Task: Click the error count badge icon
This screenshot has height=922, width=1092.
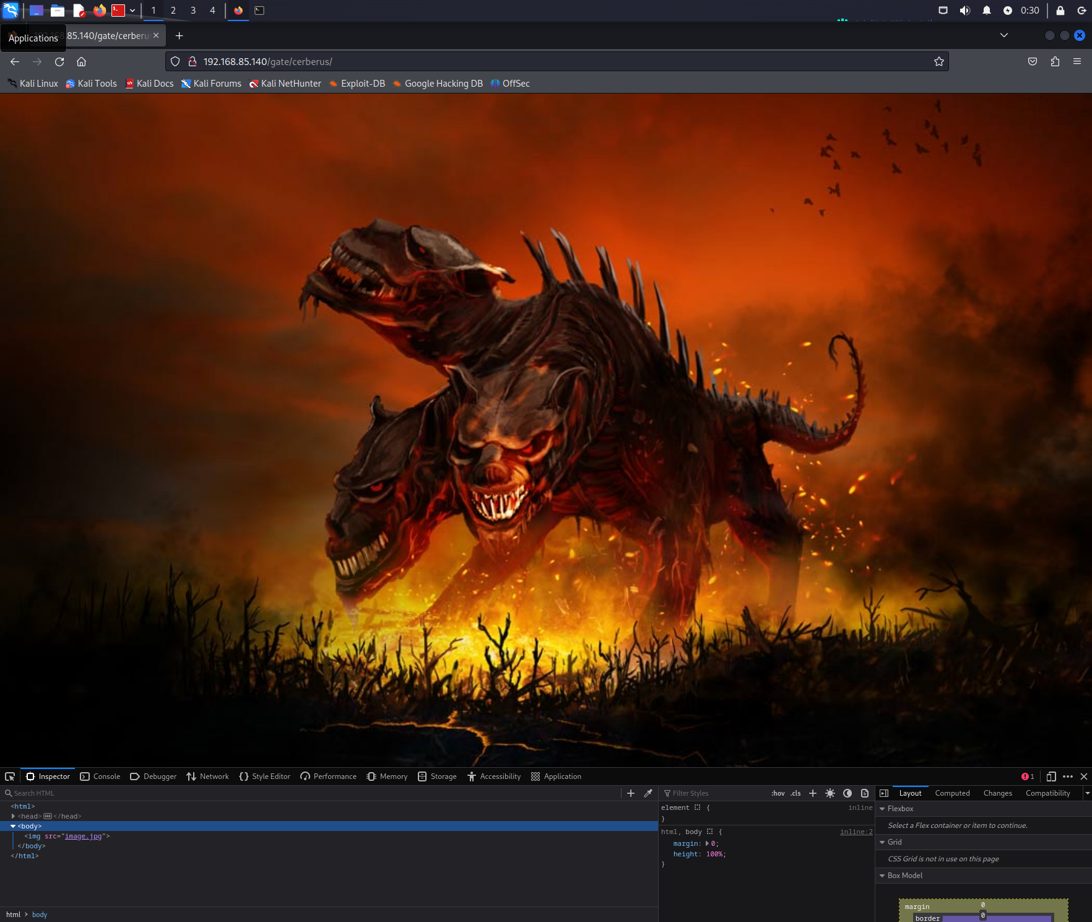Action: (1028, 776)
